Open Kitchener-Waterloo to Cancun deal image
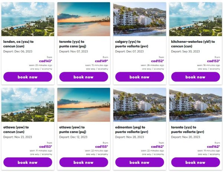The image size is (223, 172). (x=195, y=19)
